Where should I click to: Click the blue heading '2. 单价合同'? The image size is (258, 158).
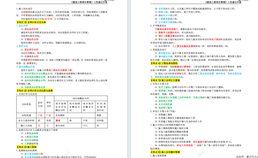[x=22, y=46]
